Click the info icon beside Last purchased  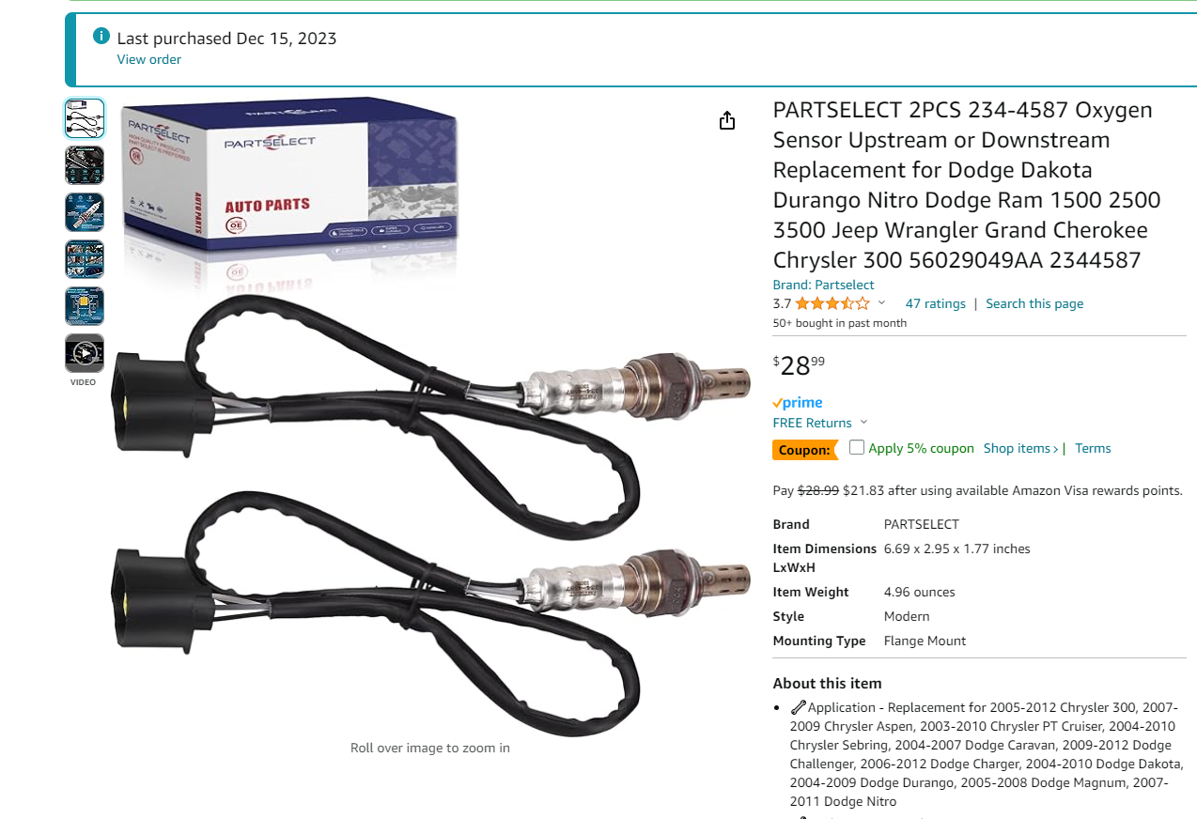(101, 37)
